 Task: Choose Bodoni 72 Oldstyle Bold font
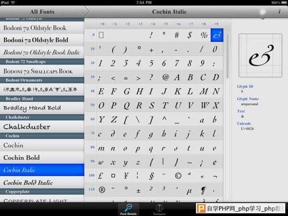[42, 40]
